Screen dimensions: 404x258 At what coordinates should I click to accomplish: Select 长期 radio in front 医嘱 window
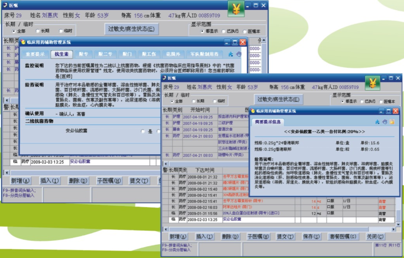coord(194,101)
